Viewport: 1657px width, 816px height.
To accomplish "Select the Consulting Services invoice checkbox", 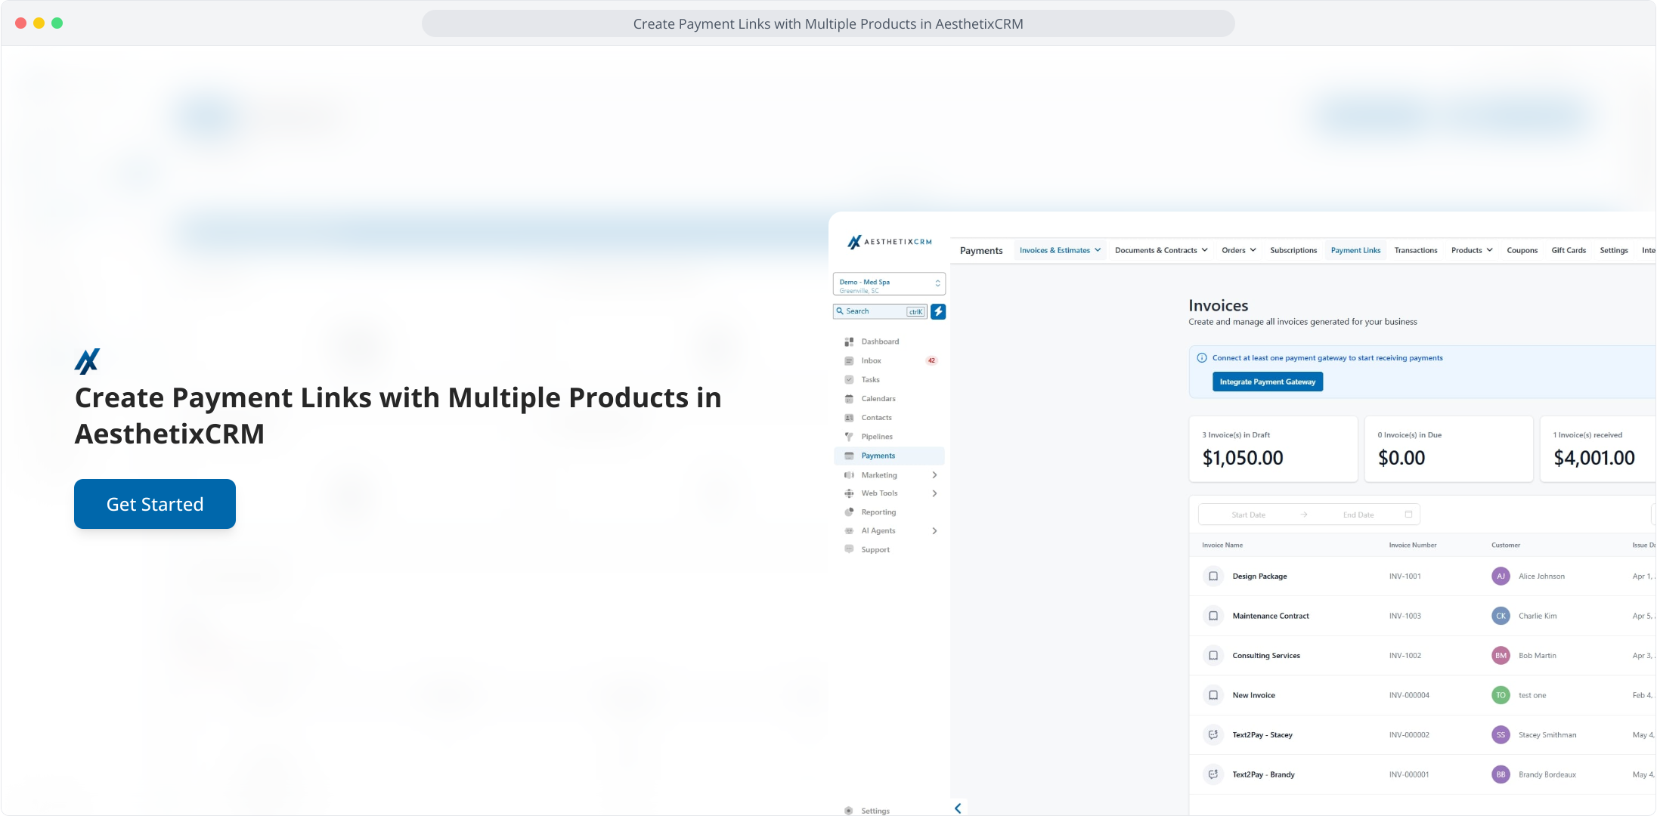I will click(x=1213, y=656).
